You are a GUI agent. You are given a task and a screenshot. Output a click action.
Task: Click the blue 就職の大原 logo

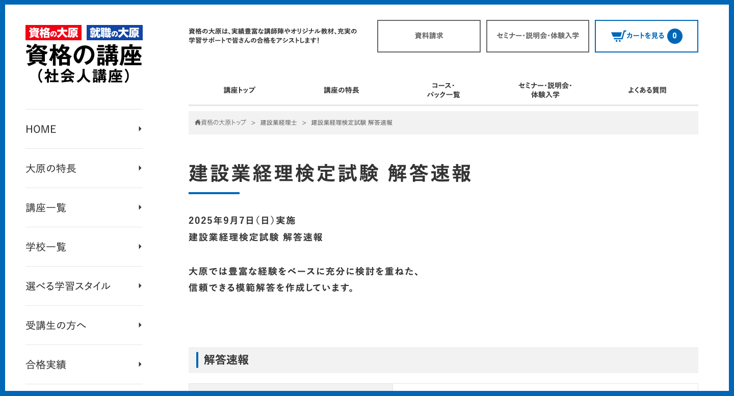click(x=115, y=33)
